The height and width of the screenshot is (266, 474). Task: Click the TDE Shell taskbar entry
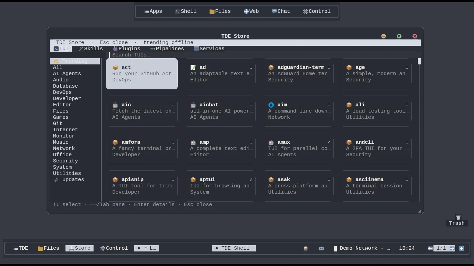tap(234, 248)
